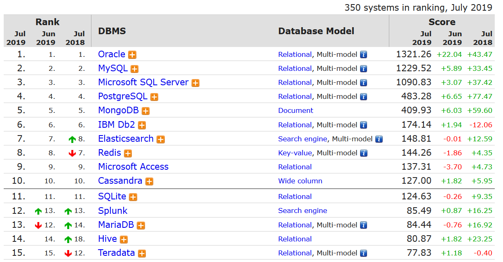The height and width of the screenshot is (262, 503).
Task: Click the info icon in the PostgreSQL row
Action: [x=363, y=96]
